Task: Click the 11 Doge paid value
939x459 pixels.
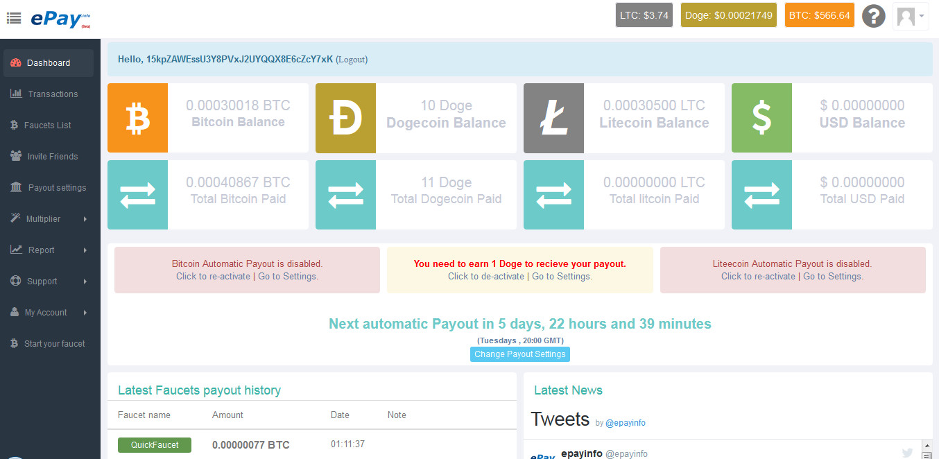Action: pyautogui.click(x=446, y=182)
